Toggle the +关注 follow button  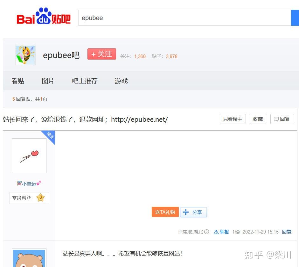pos(101,54)
